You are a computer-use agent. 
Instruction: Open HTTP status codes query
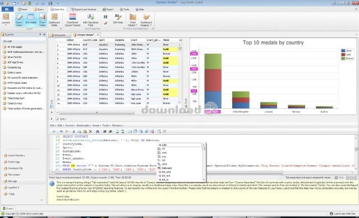17,83
